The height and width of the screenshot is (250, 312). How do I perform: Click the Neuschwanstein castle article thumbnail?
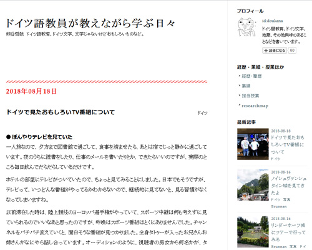(x=253, y=185)
